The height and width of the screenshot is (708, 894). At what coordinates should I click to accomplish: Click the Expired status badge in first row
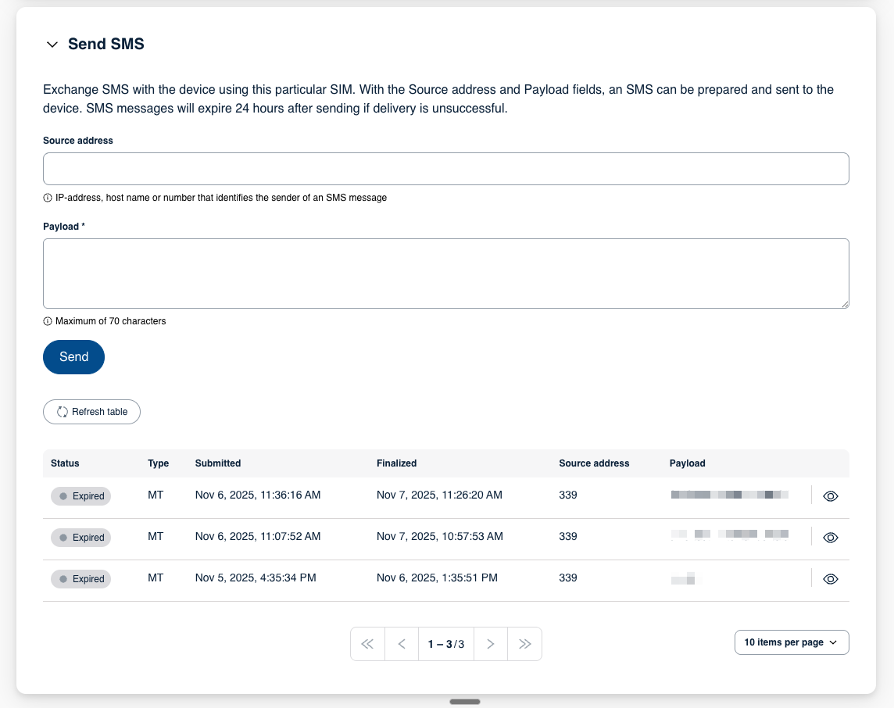pos(81,496)
